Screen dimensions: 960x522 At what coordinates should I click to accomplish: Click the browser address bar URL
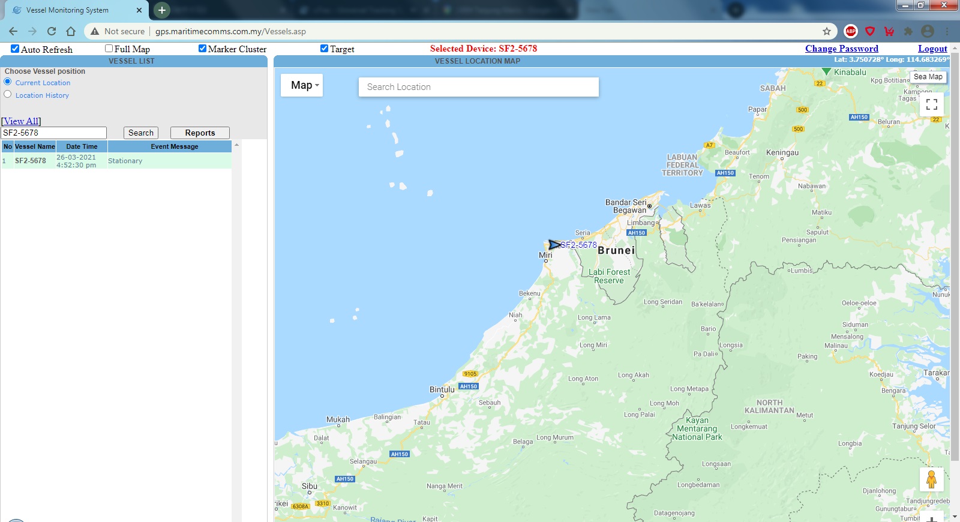(x=230, y=31)
